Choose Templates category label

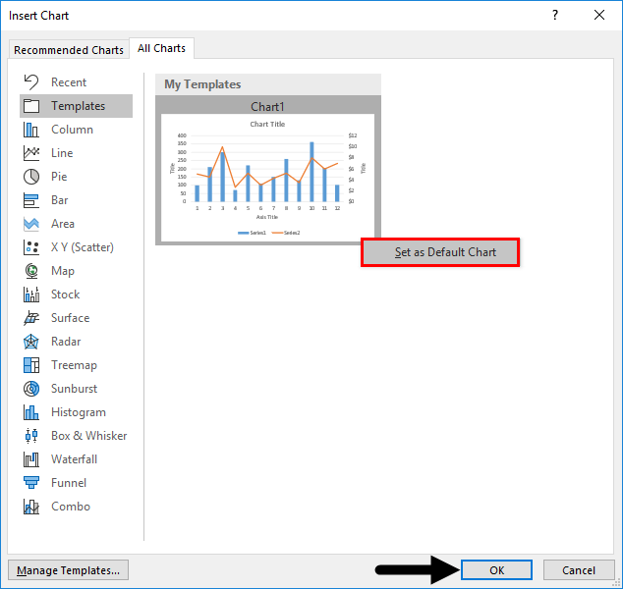pos(79,106)
